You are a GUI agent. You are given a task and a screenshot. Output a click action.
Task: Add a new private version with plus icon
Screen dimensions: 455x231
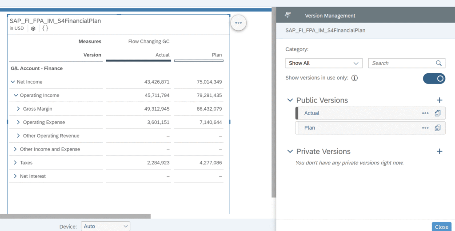pyautogui.click(x=439, y=151)
